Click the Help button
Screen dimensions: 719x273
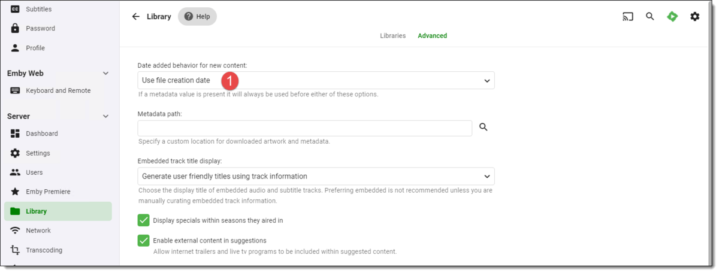click(x=197, y=17)
